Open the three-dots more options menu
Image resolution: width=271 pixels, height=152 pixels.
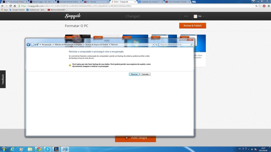coord(186,16)
